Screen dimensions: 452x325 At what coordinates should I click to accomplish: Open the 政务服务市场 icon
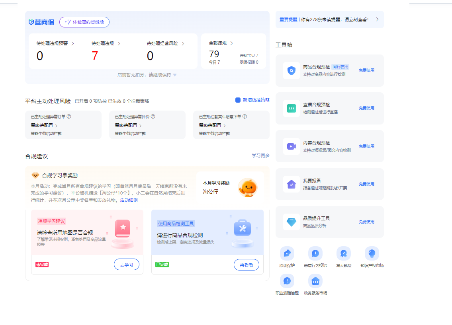point(315,281)
